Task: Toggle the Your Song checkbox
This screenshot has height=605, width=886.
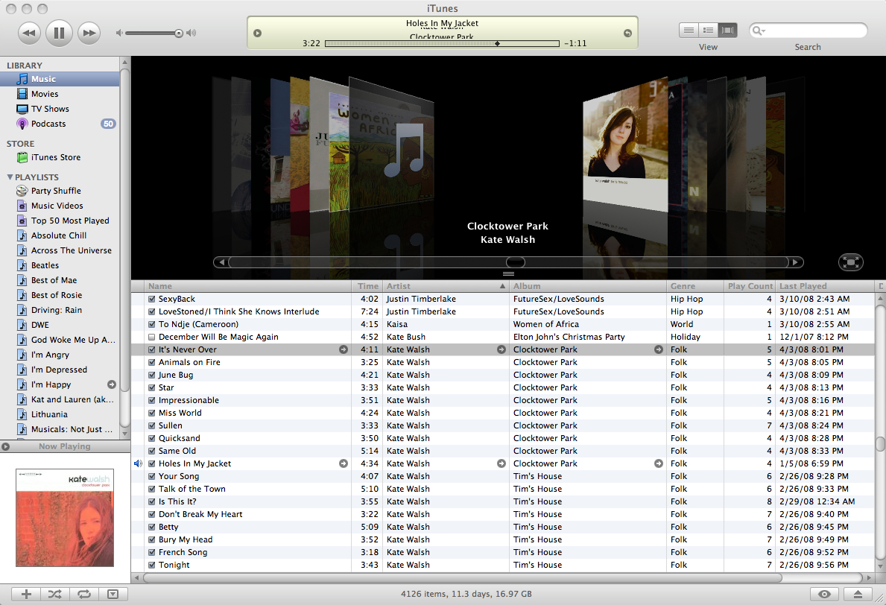Action: pyautogui.click(x=151, y=476)
